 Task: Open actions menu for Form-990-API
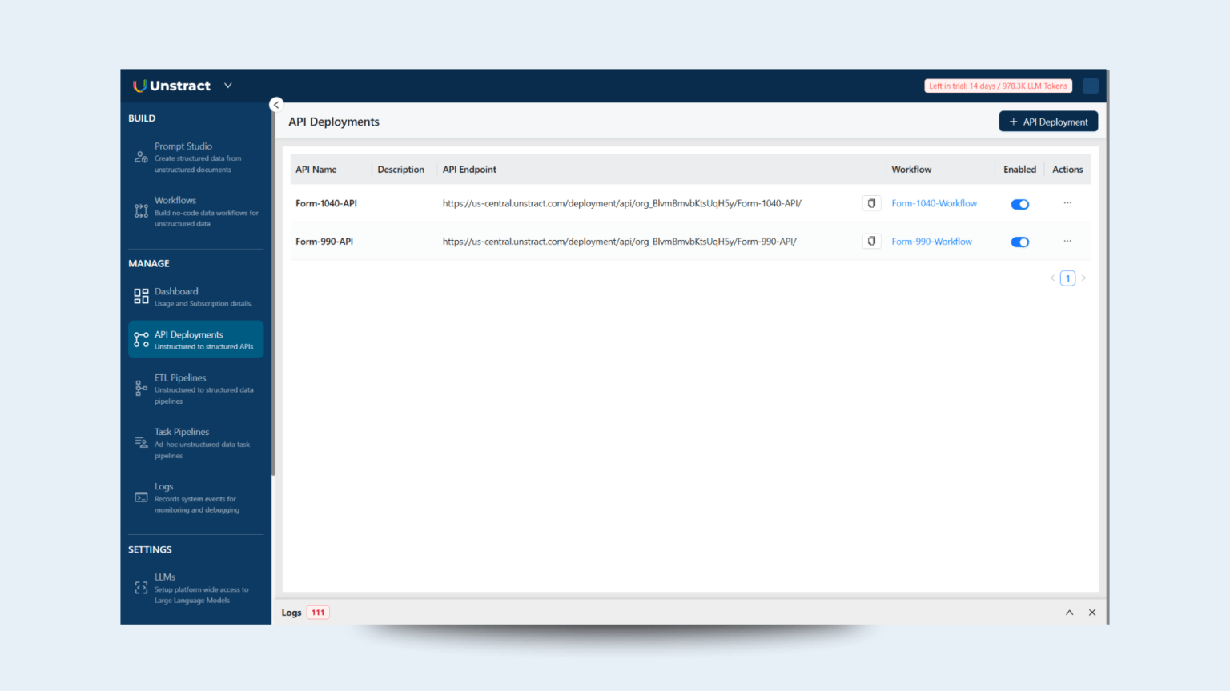coord(1067,241)
